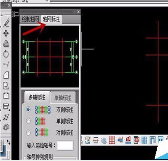Close the left toolbar panel

(9, 6)
